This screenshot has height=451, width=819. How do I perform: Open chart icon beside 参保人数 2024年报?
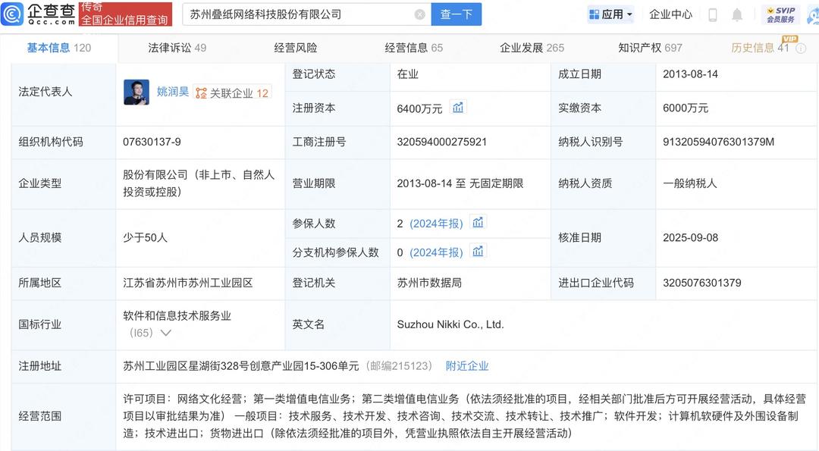(478, 223)
